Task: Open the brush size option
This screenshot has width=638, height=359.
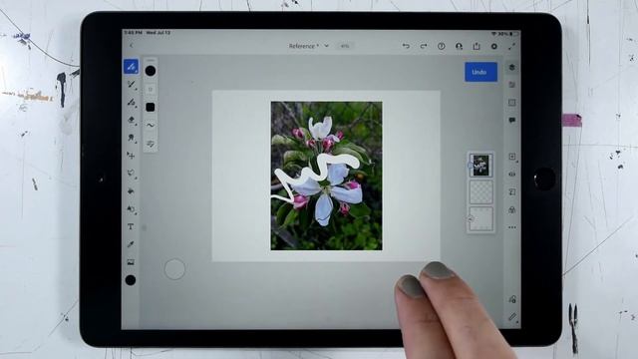Action: (151, 89)
